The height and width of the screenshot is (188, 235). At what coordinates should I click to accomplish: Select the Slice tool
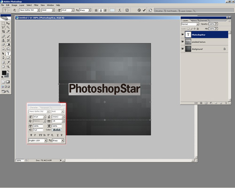tap(8, 31)
